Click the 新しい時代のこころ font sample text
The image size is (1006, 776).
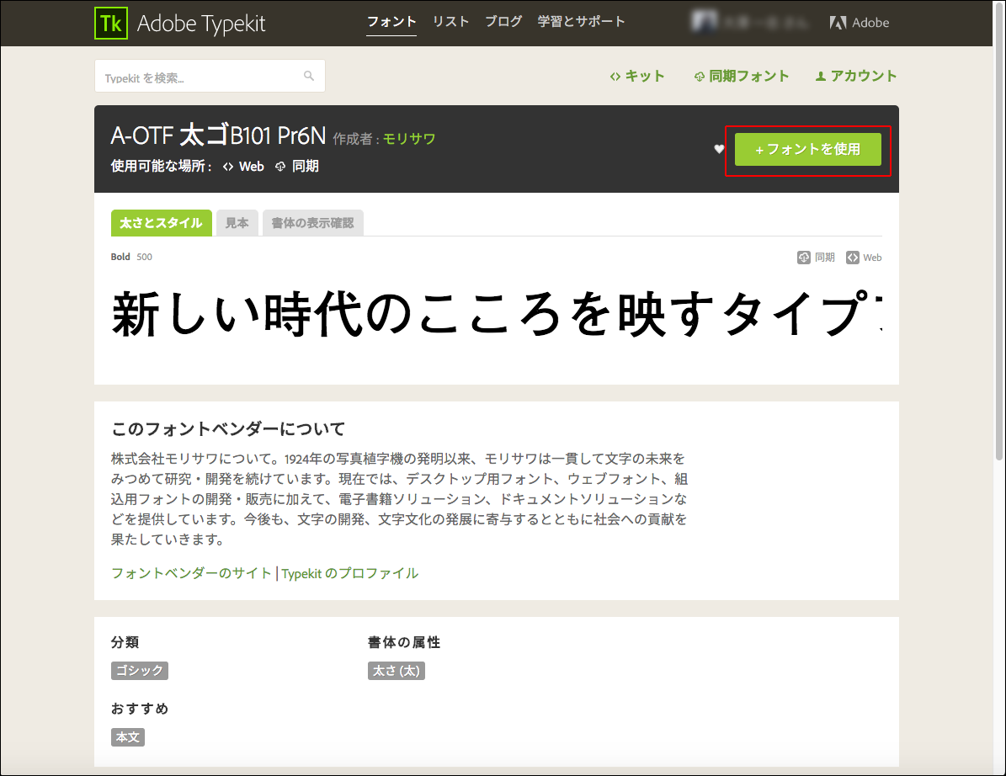point(497,314)
